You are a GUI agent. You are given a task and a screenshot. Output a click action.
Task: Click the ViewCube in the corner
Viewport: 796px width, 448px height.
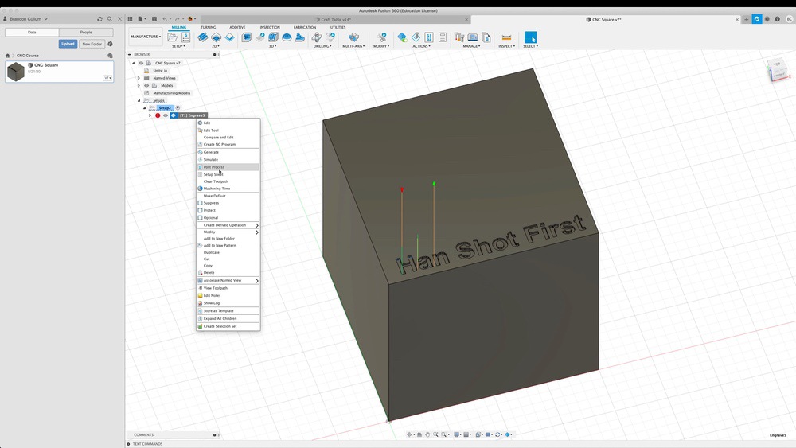pos(777,70)
